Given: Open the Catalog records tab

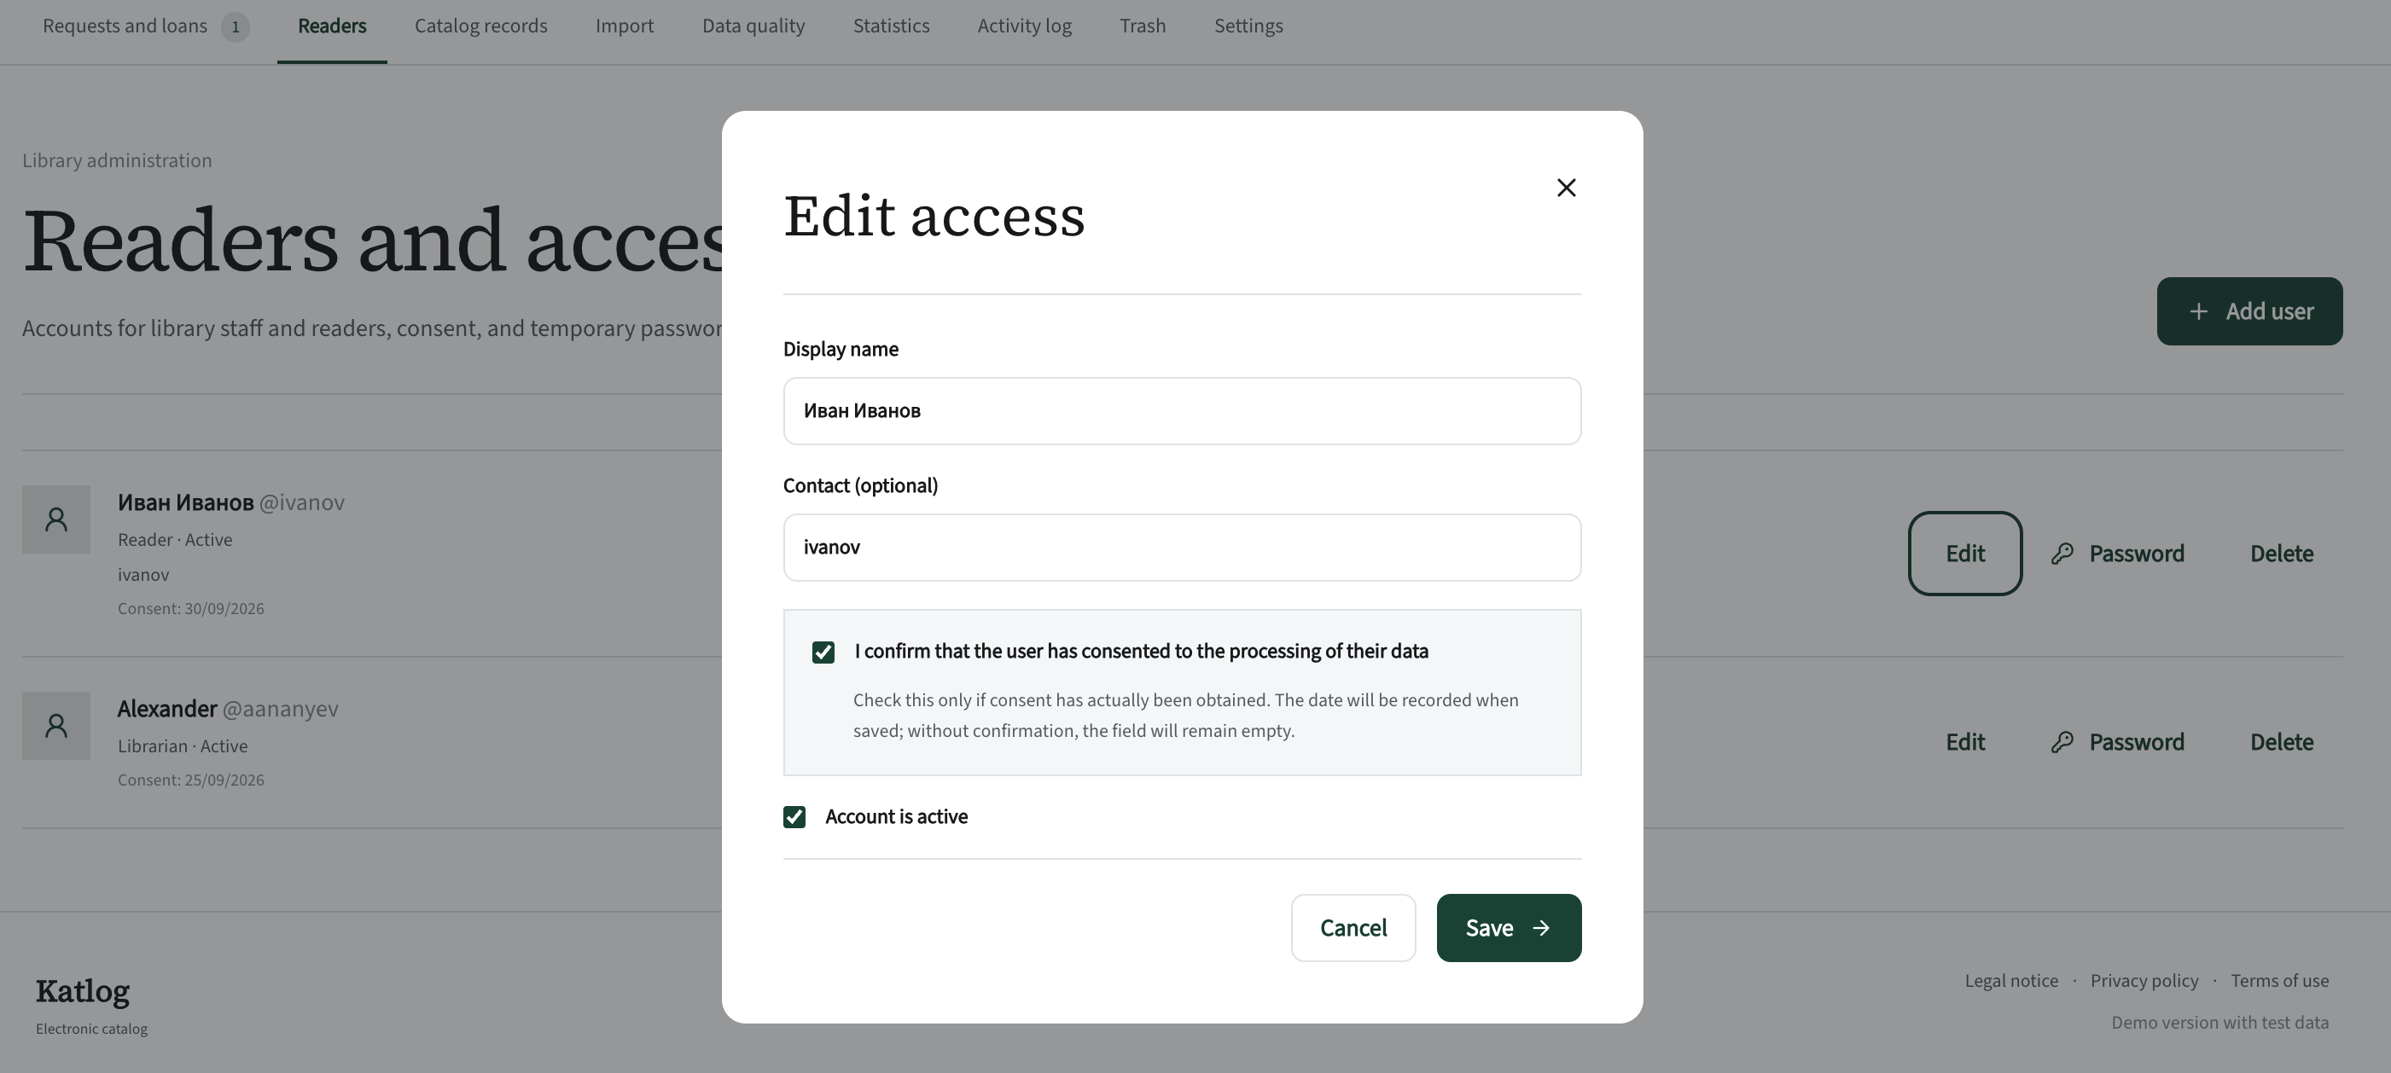Looking at the screenshot, I should click(x=480, y=26).
